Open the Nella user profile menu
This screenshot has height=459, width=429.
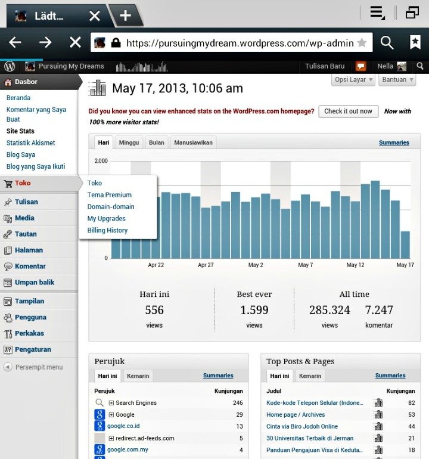click(391, 66)
